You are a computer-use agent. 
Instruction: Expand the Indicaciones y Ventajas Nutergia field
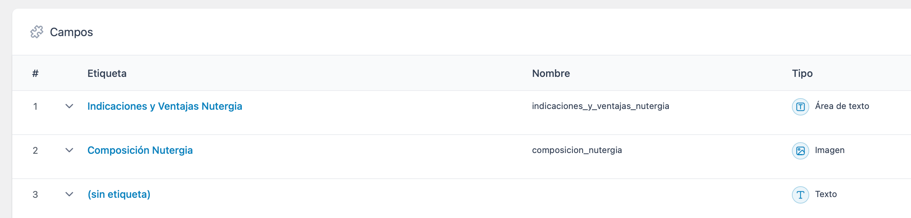tap(69, 106)
